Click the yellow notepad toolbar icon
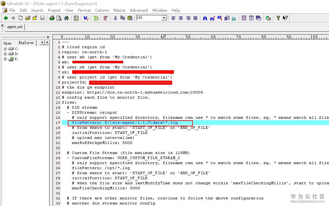The height and width of the screenshot is (206, 329). point(76,18)
